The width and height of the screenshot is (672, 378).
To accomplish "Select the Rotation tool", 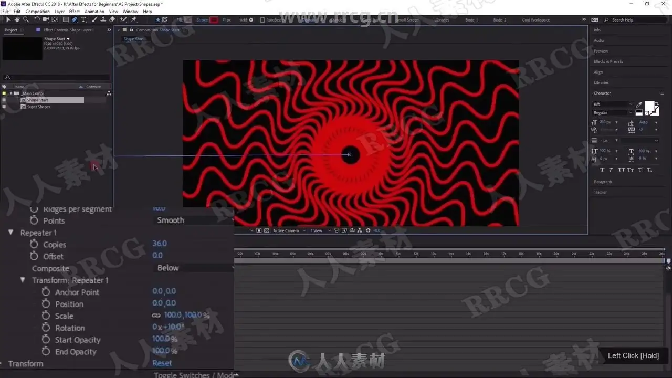I will click(x=37, y=20).
